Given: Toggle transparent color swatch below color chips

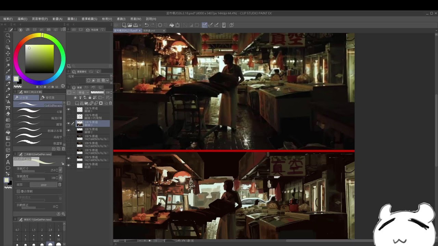Looking at the screenshot, I should tap(8, 188).
